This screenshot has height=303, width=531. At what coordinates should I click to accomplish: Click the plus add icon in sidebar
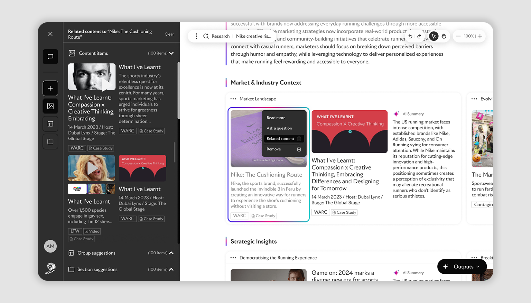coord(50,89)
